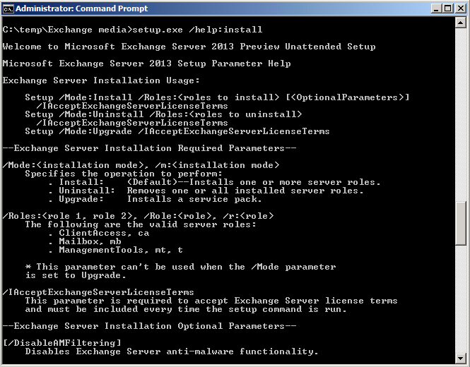Click the 'ClientAccess, ca' role entry
The height and width of the screenshot is (367, 470).
click(x=104, y=233)
